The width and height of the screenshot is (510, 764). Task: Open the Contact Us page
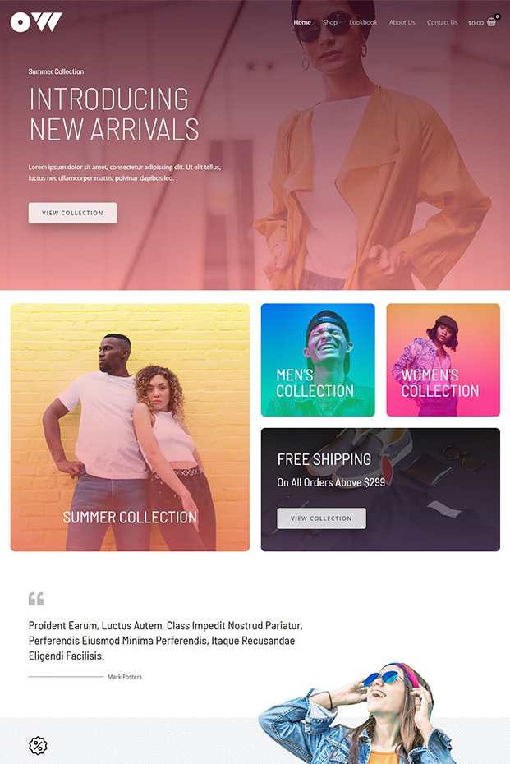pyautogui.click(x=443, y=22)
